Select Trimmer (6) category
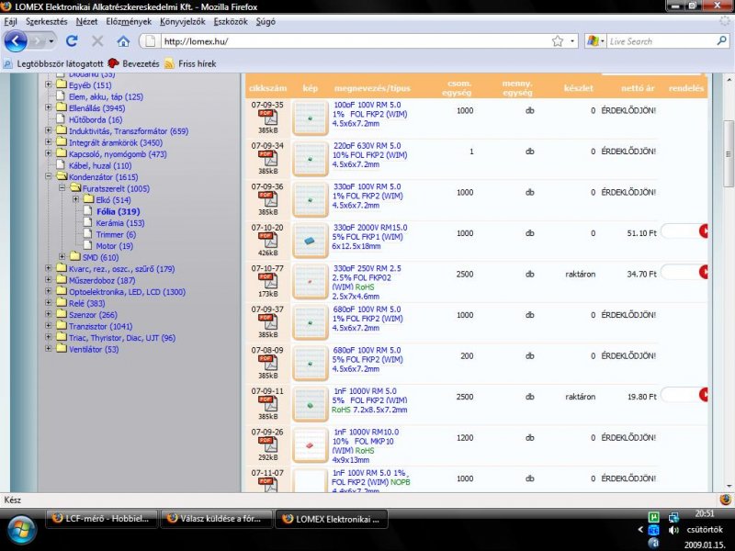Viewport: 735px width, 551px height. (116, 234)
